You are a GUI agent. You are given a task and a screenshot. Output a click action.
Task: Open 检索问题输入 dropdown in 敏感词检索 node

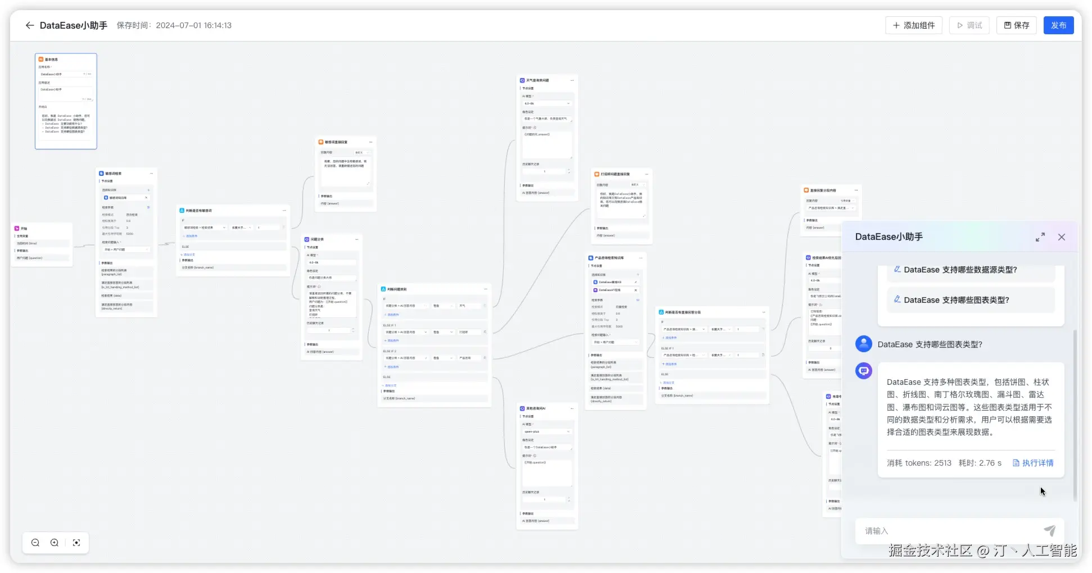(x=126, y=249)
